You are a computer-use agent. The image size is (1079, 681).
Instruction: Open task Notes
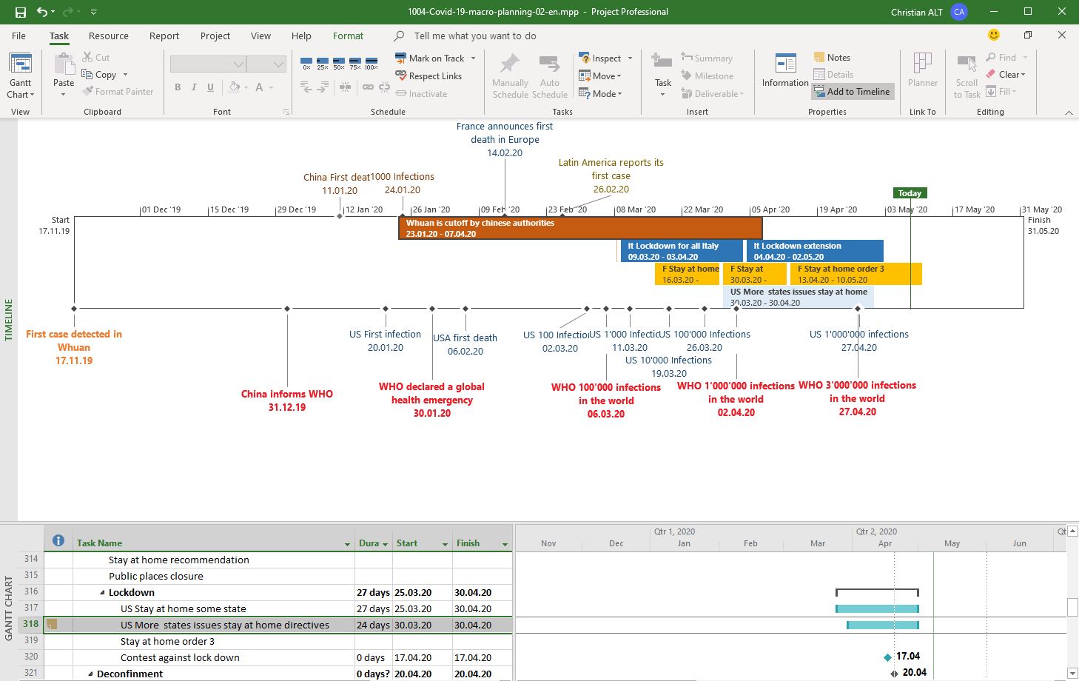coord(832,57)
